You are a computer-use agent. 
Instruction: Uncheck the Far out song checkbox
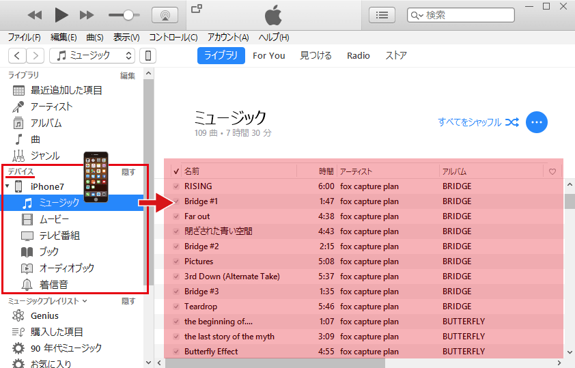coord(176,216)
